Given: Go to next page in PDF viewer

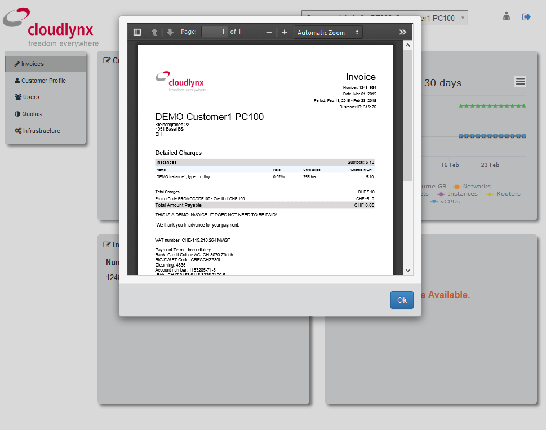Looking at the screenshot, I should click(x=170, y=32).
